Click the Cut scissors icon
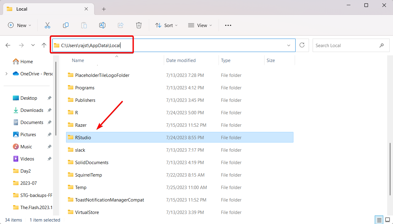 coord(47,25)
